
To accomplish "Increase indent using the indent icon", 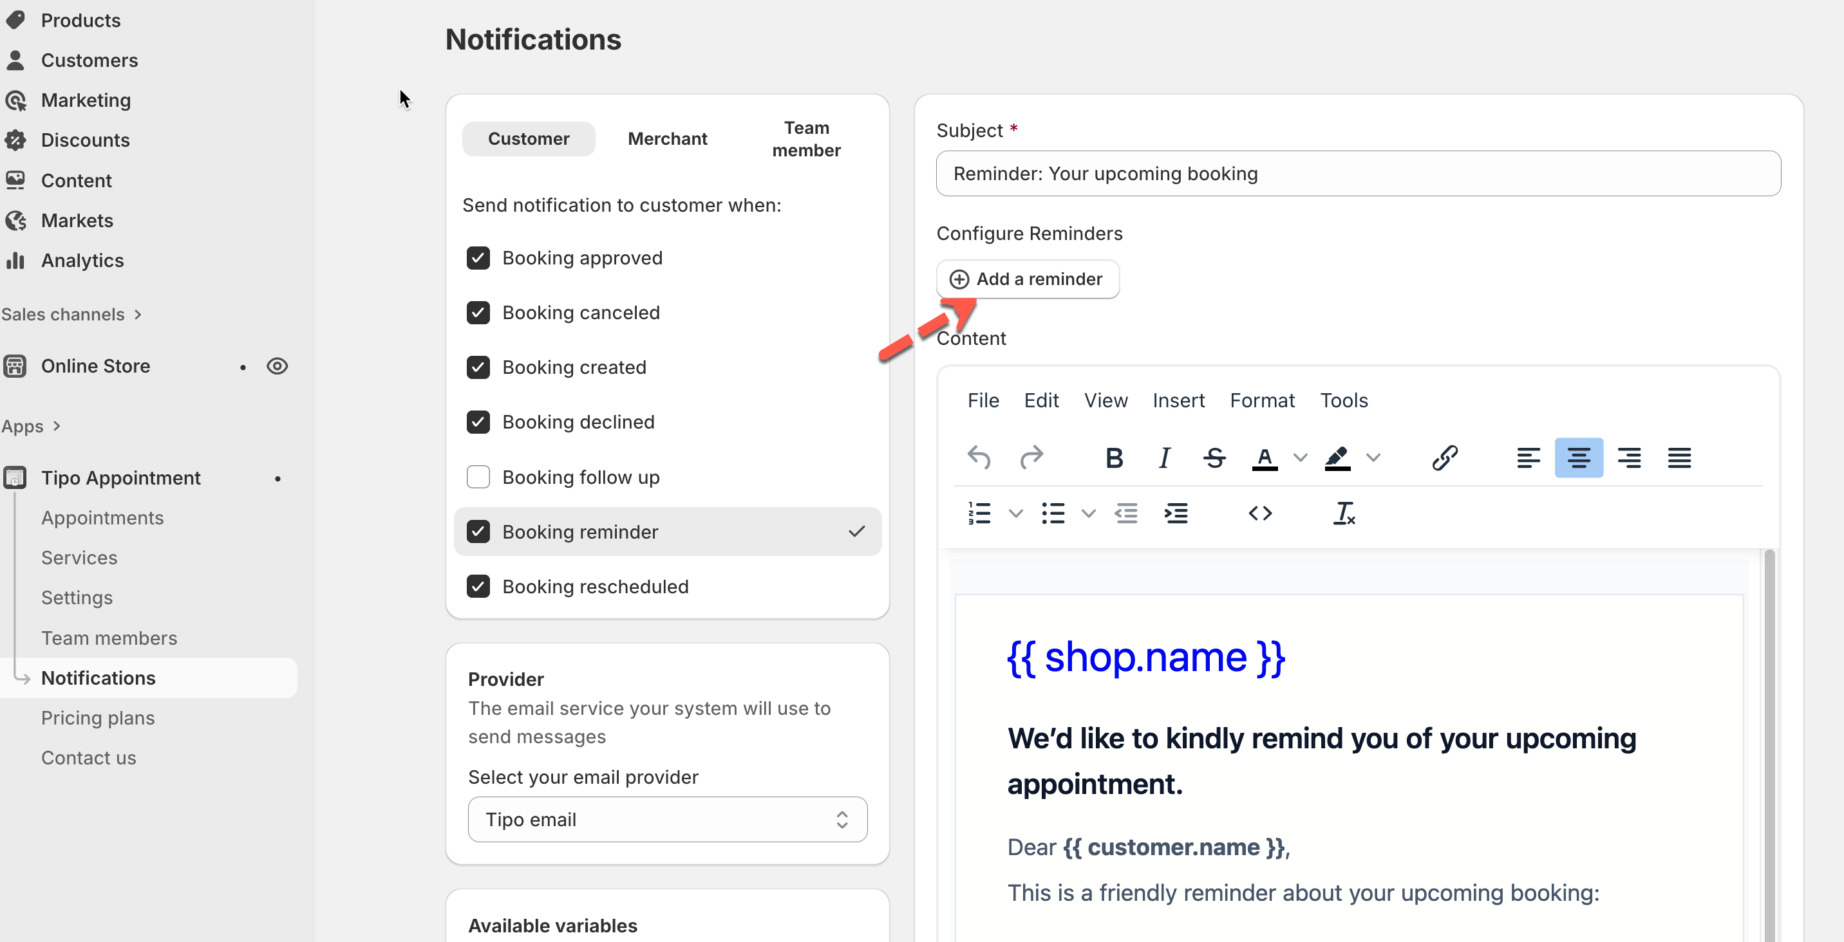I will (x=1176, y=513).
